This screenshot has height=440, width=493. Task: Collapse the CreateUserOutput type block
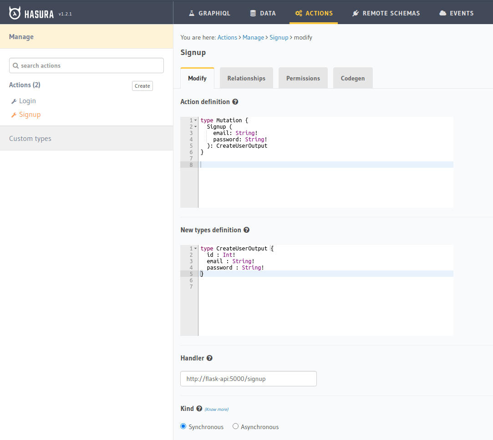pos(195,248)
